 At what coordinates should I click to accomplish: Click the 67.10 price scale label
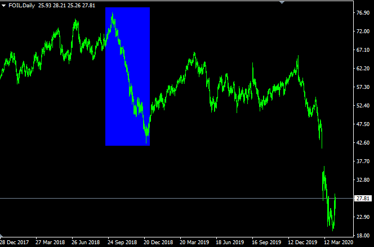point(363,50)
